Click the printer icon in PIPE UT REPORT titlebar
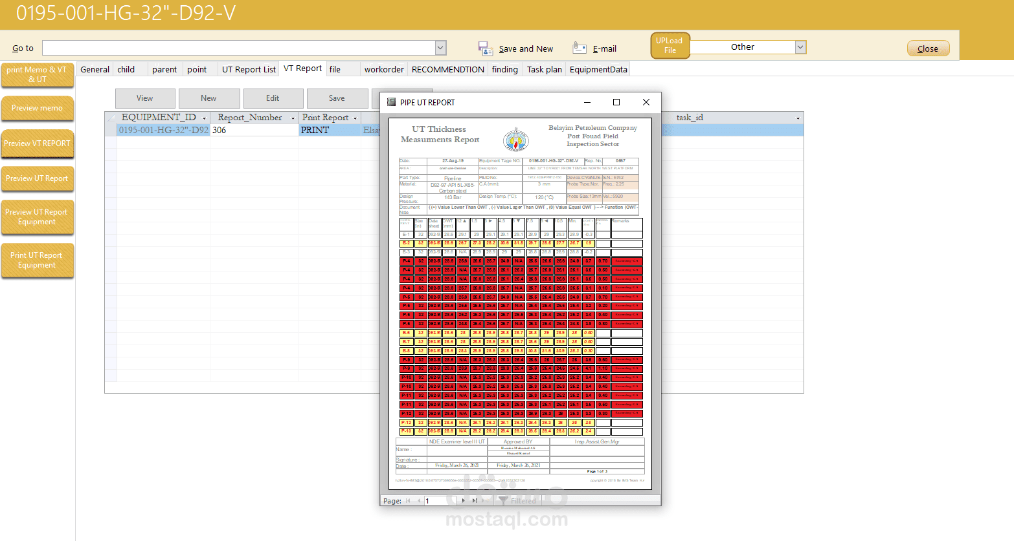Screen dimensions: 1014x541 coord(390,102)
